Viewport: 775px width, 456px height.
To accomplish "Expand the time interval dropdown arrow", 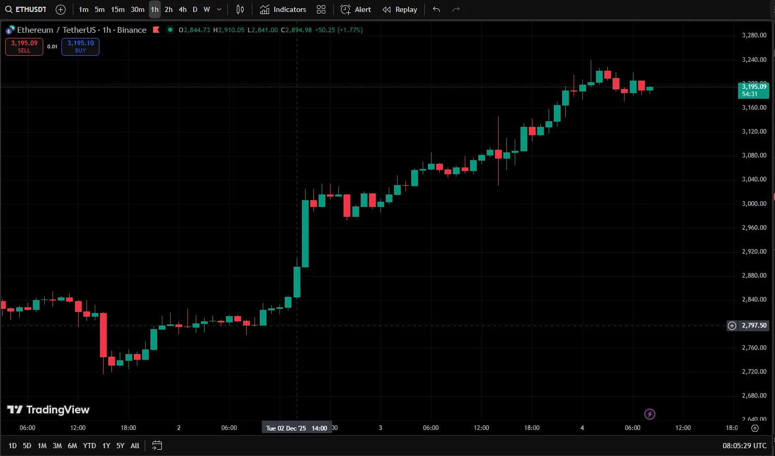I will [x=219, y=9].
